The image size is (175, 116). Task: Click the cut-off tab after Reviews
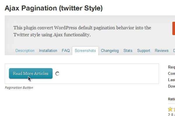174,50
